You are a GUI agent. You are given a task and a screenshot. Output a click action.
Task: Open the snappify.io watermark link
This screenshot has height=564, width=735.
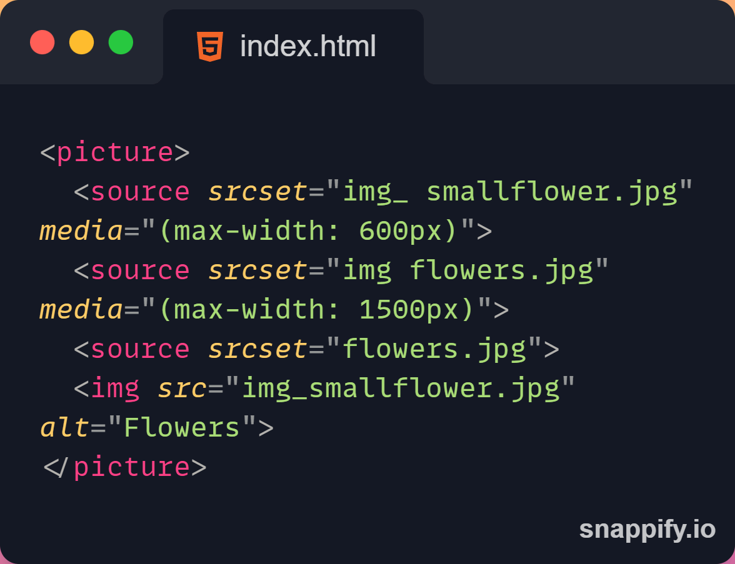tap(647, 530)
